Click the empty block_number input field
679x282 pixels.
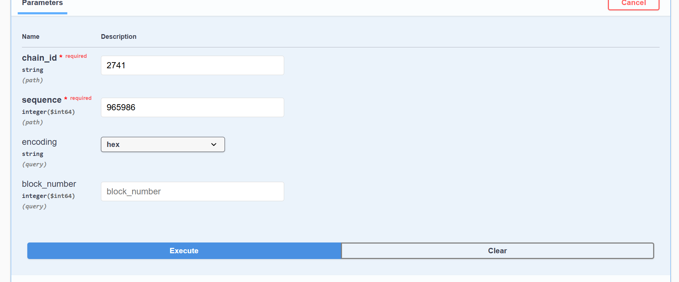(x=192, y=191)
